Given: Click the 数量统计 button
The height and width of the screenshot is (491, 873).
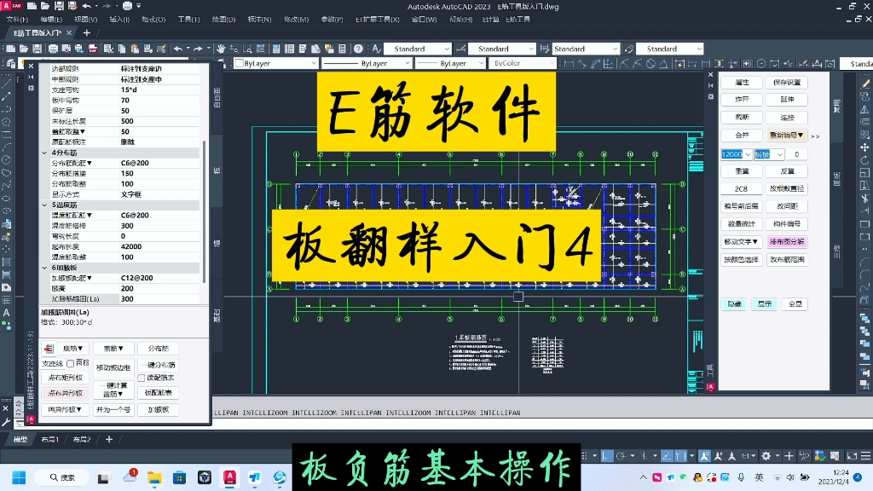Looking at the screenshot, I should [741, 224].
